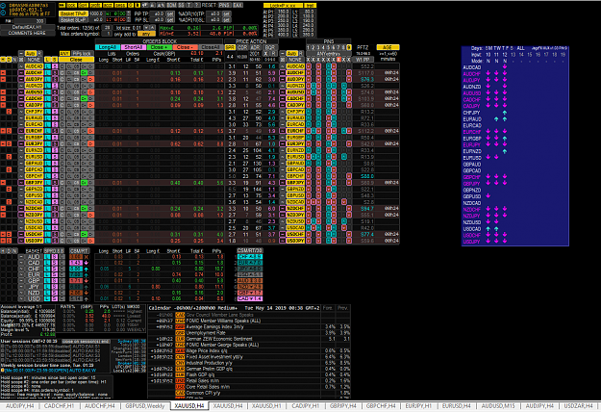Open the NONE selector in the right symbol column
Image resolution: width=601 pixels, height=412 pixels.
click(x=297, y=60)
